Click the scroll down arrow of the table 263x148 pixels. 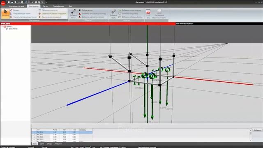[x=251, y=141]
